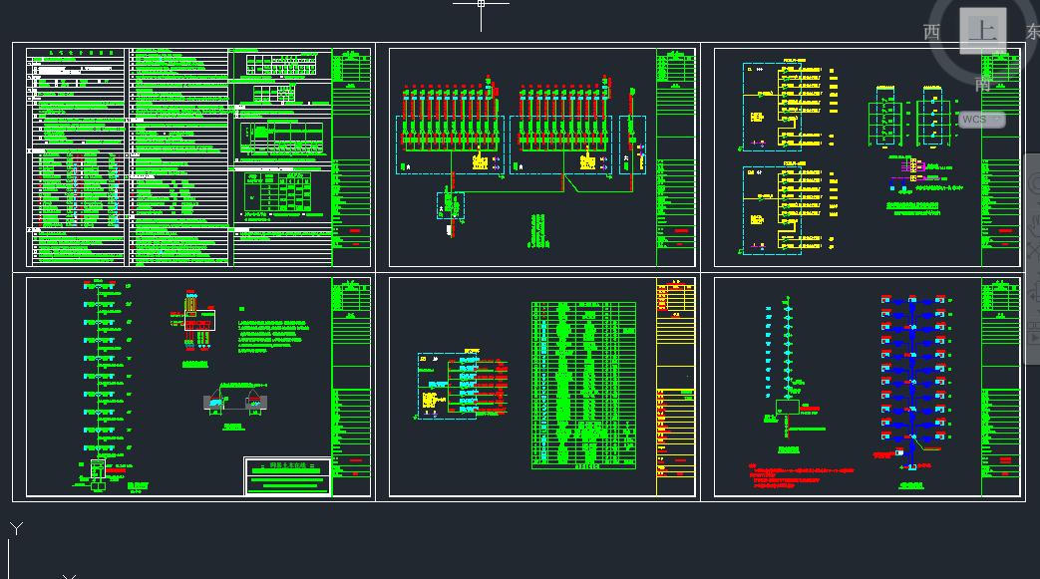Click the green equipment table in lower-middle sheet
This screenshot has height=579, width=1040.
pyautogui.click(x=583, y=386)
